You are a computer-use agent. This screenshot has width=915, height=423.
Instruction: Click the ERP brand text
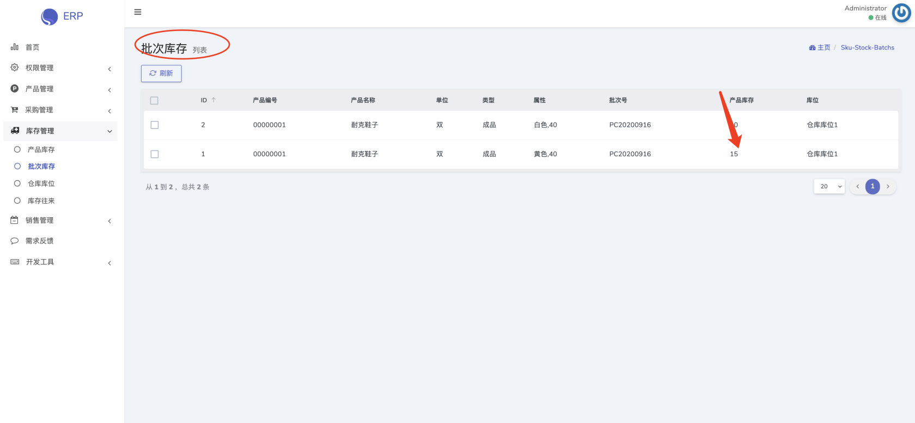point(73,16)
